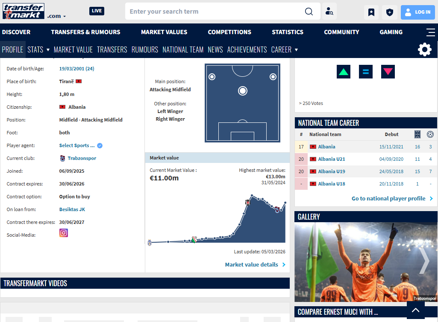Click the shield plus icon
This screenshot has width=438, height=322.
(389, 12)
